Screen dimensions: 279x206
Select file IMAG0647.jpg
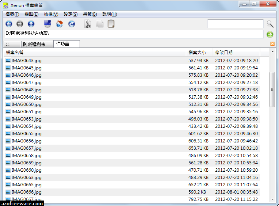click(x=27, y=83)
